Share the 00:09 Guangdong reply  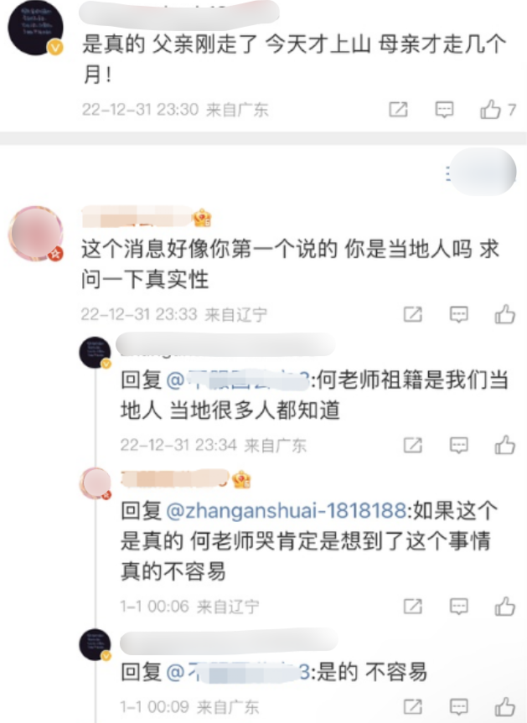pyautogui.click(x=413, y=706)
